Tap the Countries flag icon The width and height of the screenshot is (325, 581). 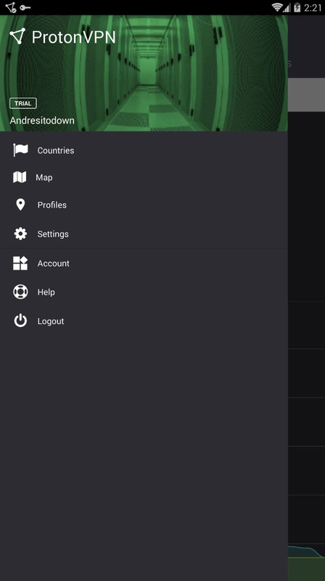pos(20,150)
